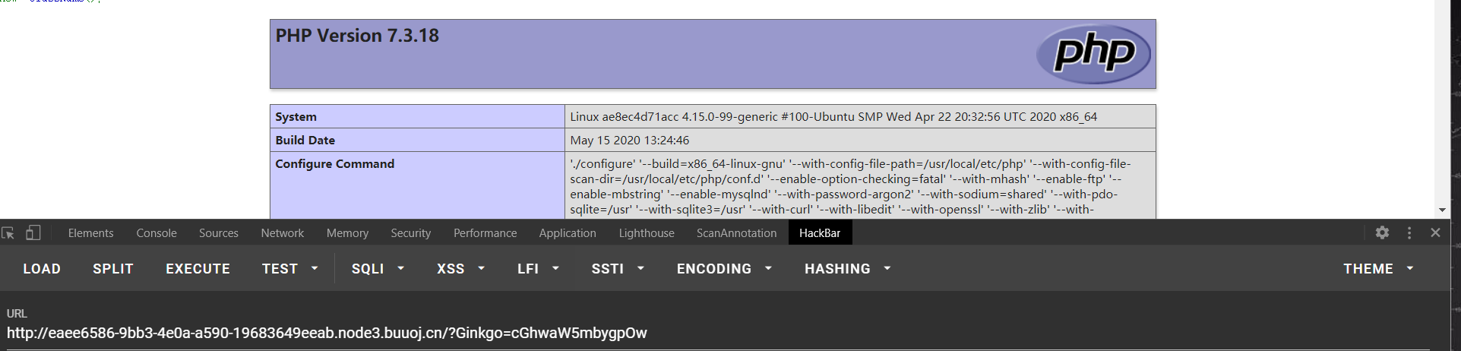Select the Network tab

click(x=282, y=233)
